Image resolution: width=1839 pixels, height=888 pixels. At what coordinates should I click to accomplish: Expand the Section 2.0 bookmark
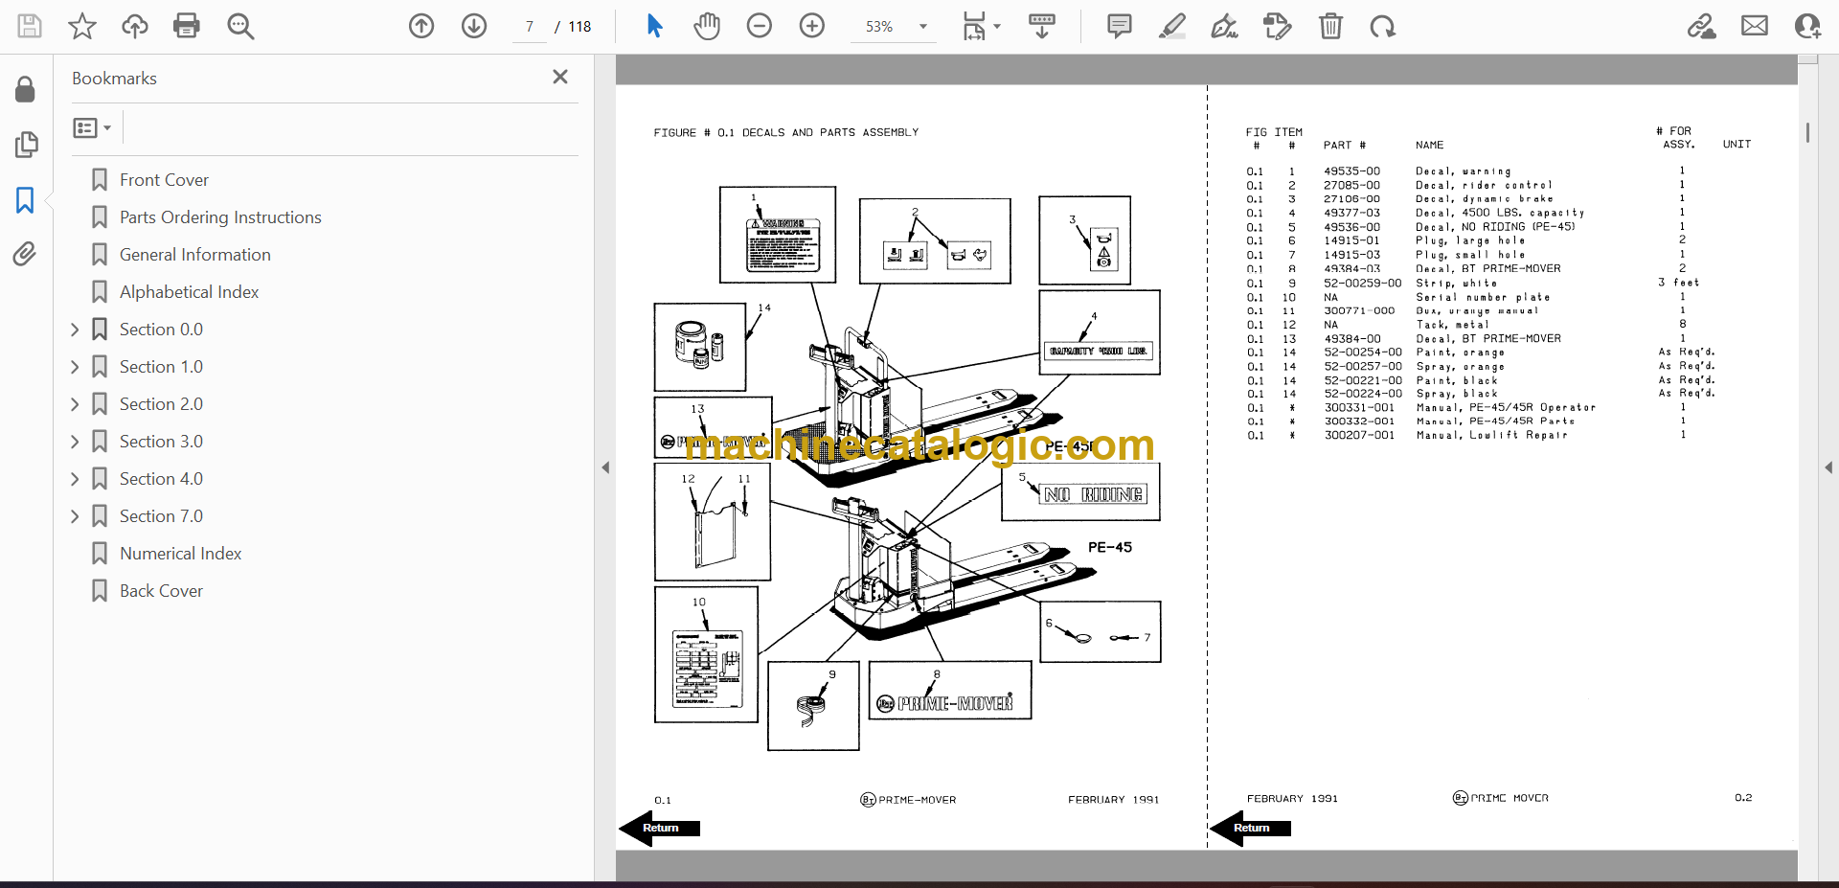point(75,404)
